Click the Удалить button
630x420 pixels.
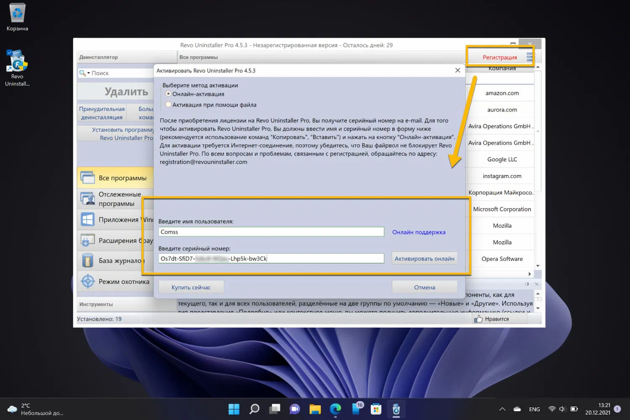point(116,92)
